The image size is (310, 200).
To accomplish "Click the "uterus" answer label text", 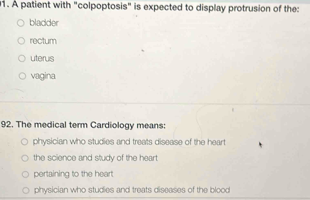I will click(x=42, y=58).
